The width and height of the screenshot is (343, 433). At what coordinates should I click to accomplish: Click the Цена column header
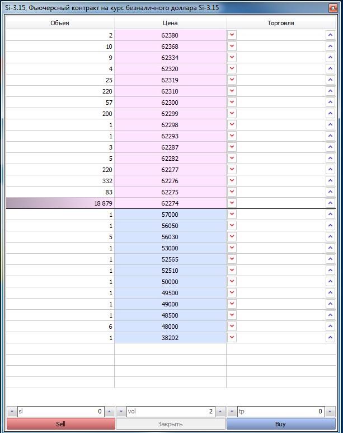click(x=170, y=23)
